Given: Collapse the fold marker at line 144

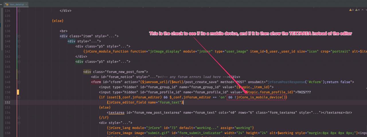Looking at the screenshot, I should click(19, 62).
